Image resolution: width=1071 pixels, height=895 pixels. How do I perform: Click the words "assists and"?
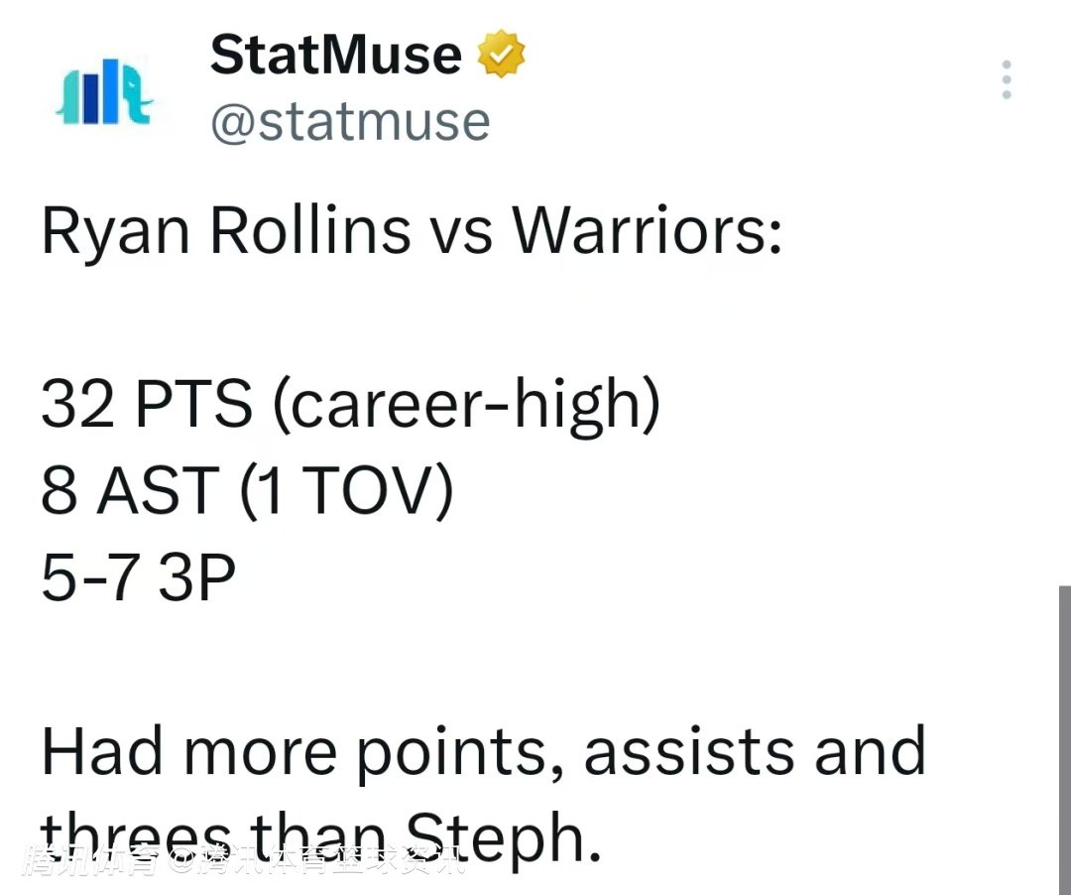[754, 751]
